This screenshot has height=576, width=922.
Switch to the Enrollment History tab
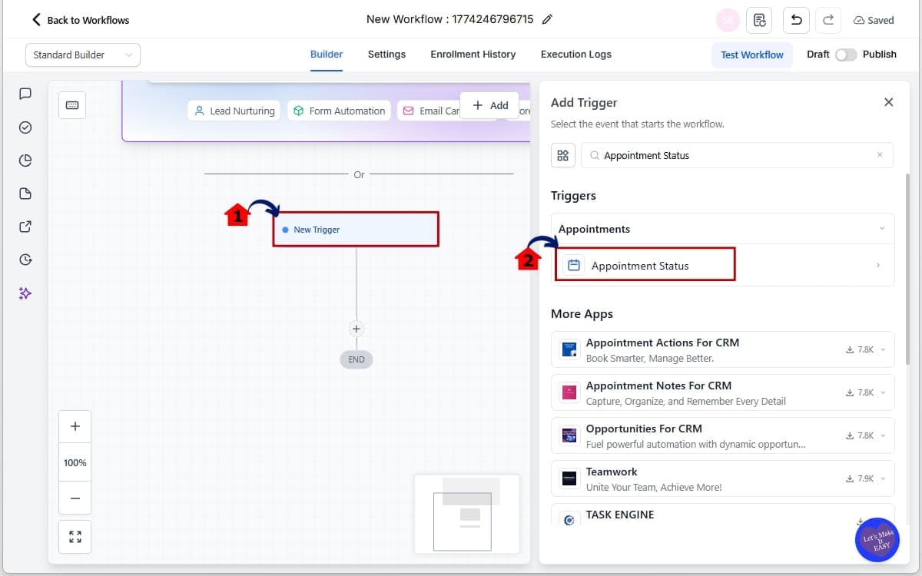coord(473,54)
